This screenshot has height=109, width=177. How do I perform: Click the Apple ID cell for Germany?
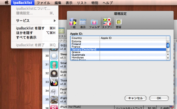pyautogui.click(x=133, y=49)
